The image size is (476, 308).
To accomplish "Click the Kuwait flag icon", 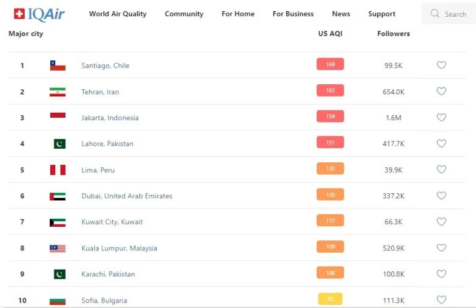I will (x=58, y=222).
